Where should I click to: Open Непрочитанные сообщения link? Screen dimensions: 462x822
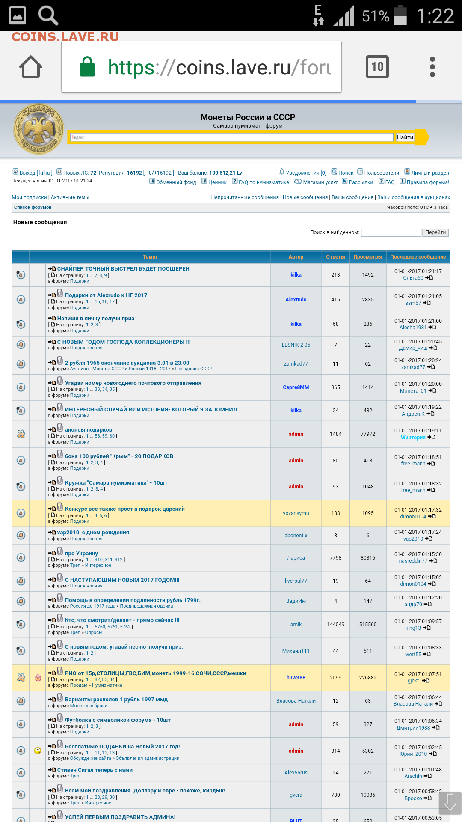(x=245, y=197)
